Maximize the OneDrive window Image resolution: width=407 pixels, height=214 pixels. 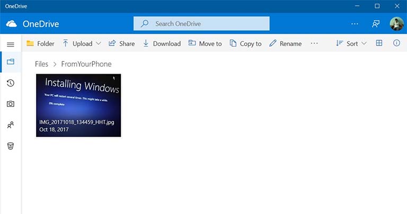click(377, 6)
